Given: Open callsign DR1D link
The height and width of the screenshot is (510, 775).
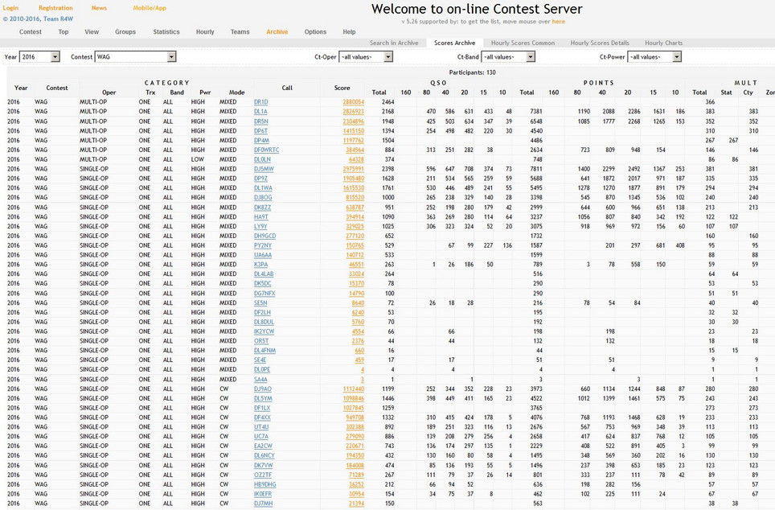Looking at the screenshot, I should (261, 102).
